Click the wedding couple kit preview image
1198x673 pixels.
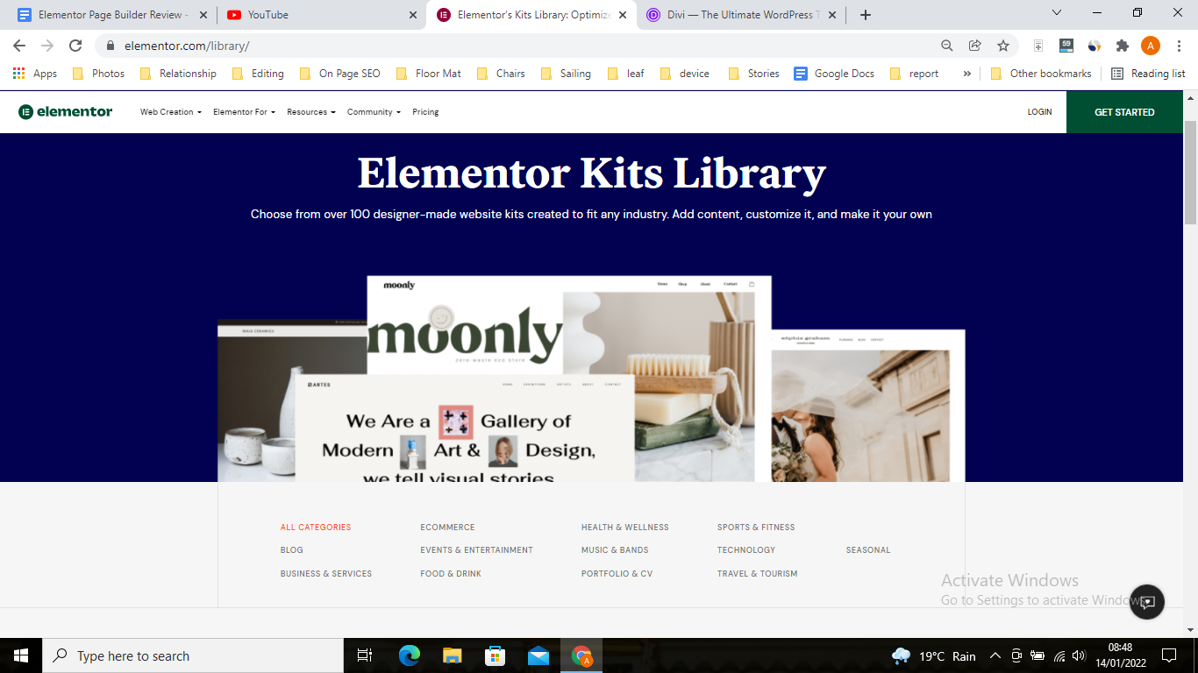860,415
